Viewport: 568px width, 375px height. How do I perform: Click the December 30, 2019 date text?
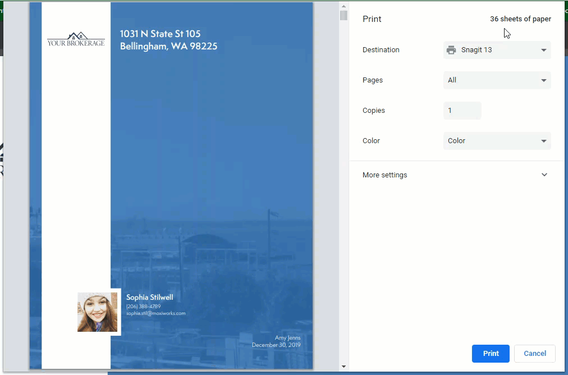pyautogui.click(x=276, y=345)
